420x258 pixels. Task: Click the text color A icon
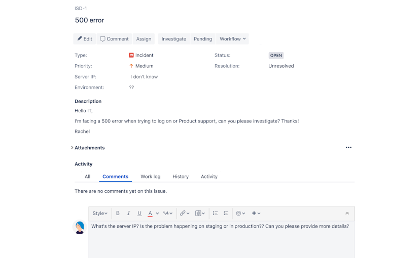tap(150, 213)
